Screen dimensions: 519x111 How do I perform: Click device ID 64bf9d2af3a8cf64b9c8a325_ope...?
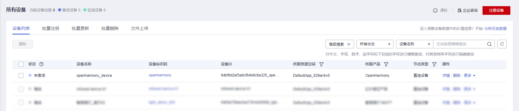[250, 75]
